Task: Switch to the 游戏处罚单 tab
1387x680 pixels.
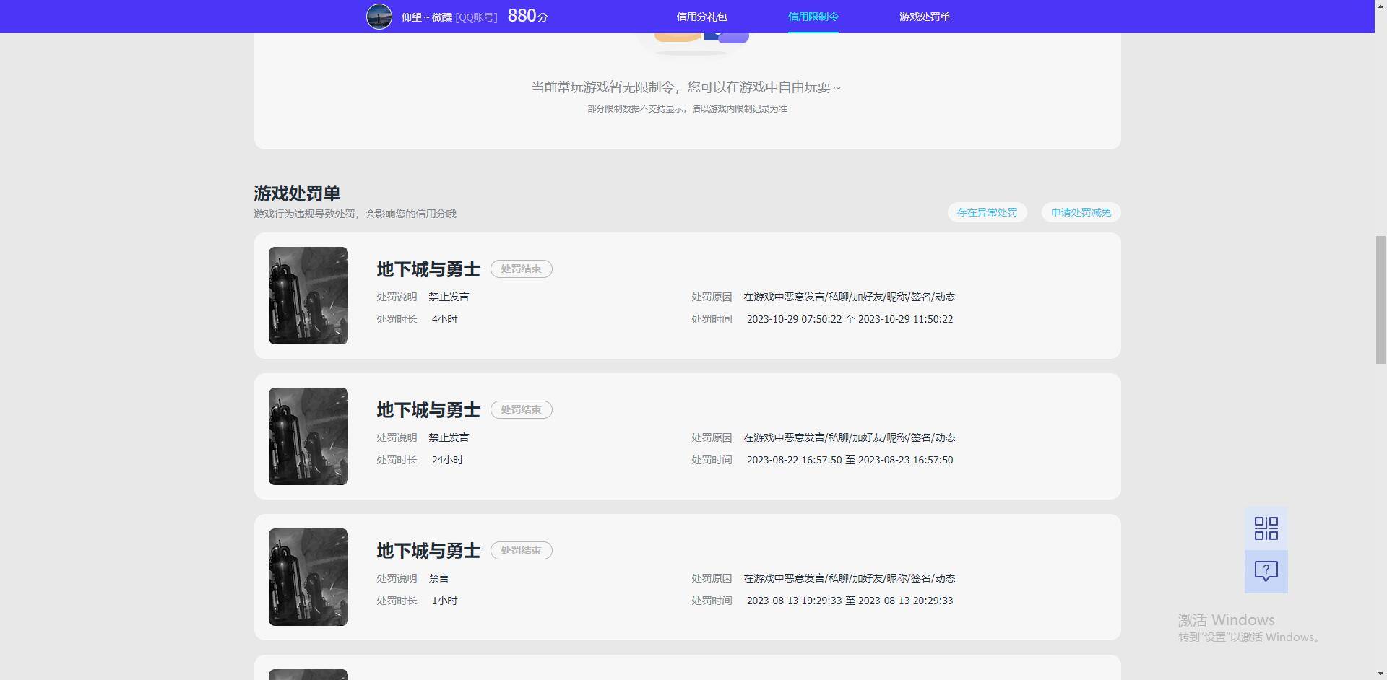Action: 925,16
